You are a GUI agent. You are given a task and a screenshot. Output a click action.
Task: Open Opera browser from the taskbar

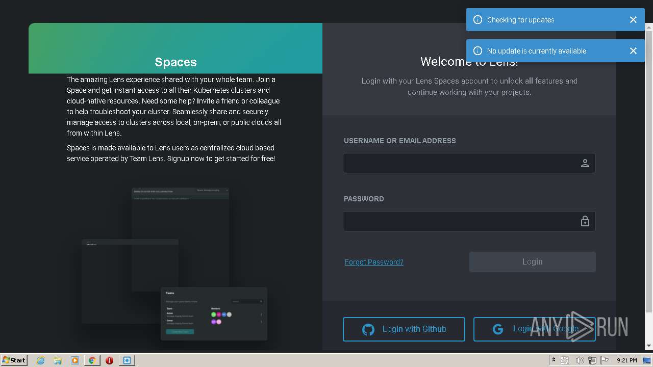pos(109,360)
